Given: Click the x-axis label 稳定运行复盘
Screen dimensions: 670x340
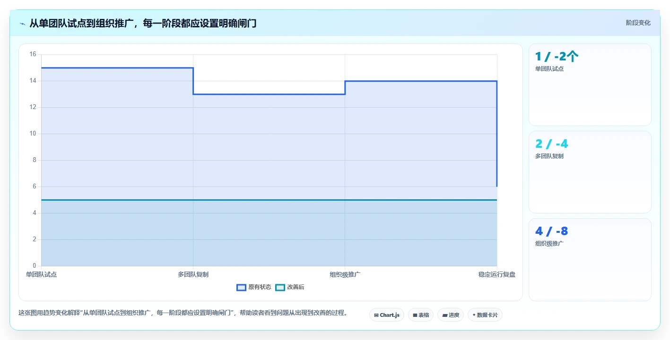Looking at the screenshot, I should click(x=497, y=274).
